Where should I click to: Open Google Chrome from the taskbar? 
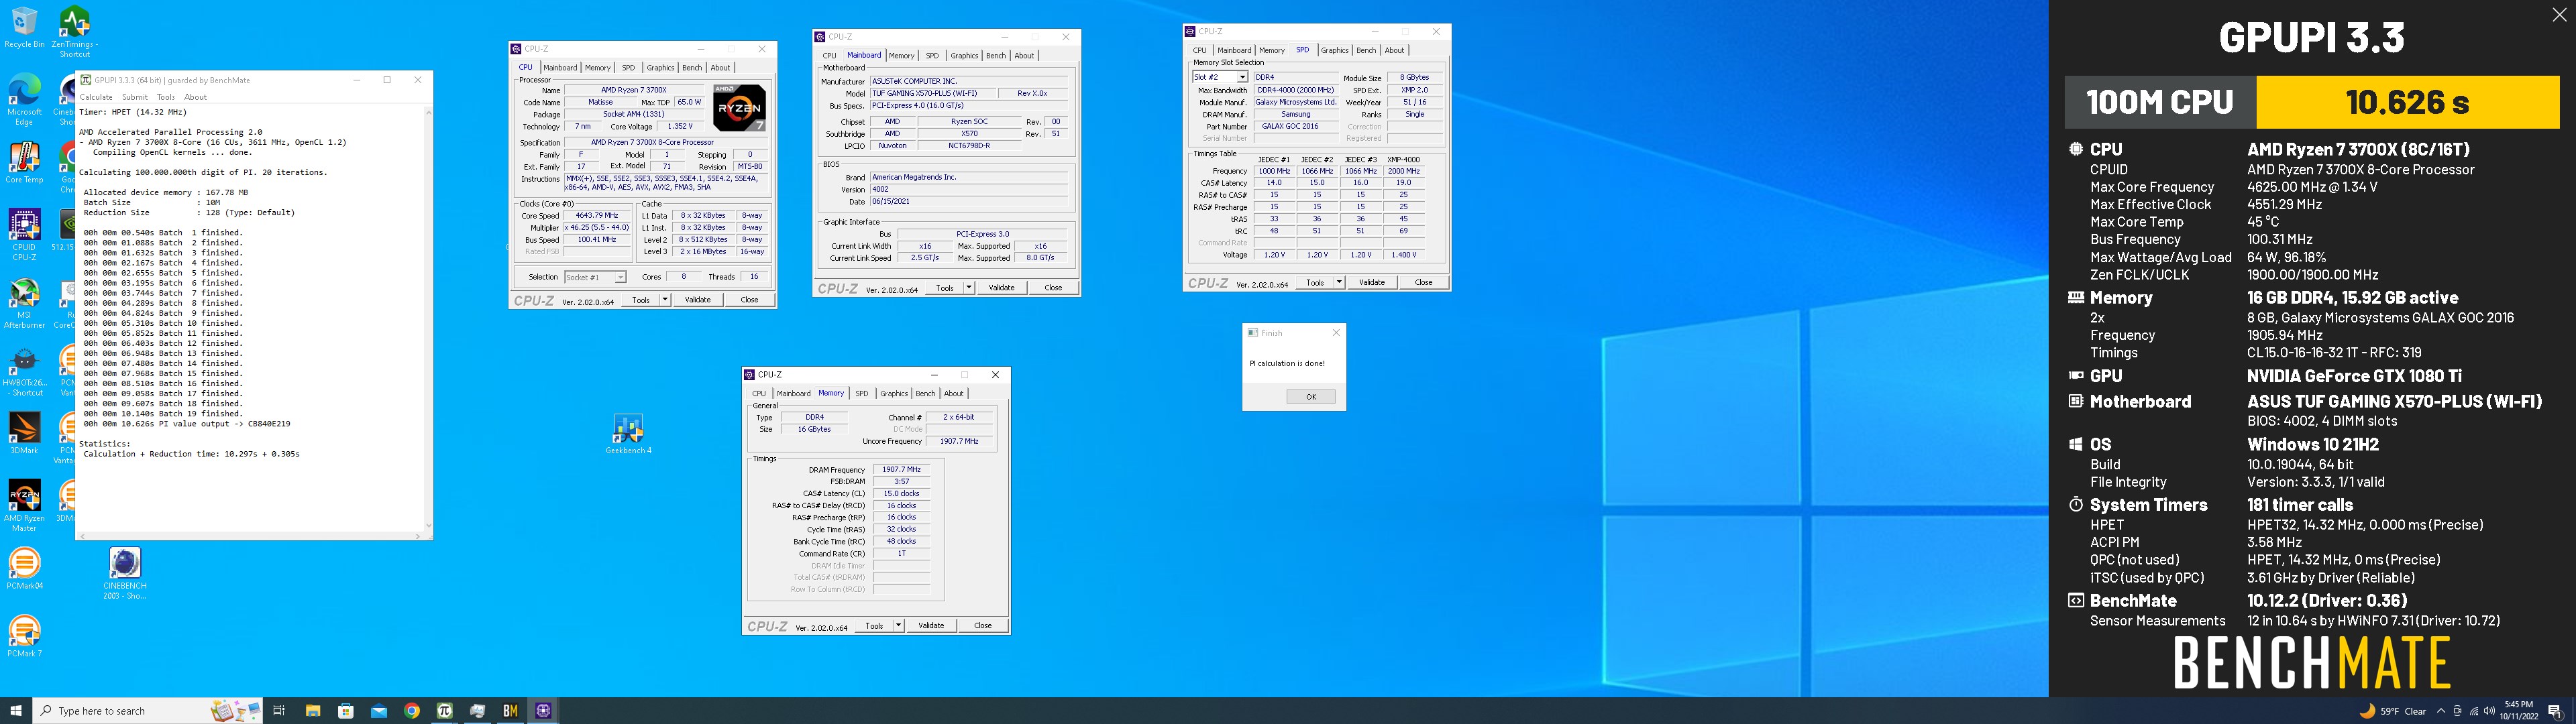pos(412,711)
